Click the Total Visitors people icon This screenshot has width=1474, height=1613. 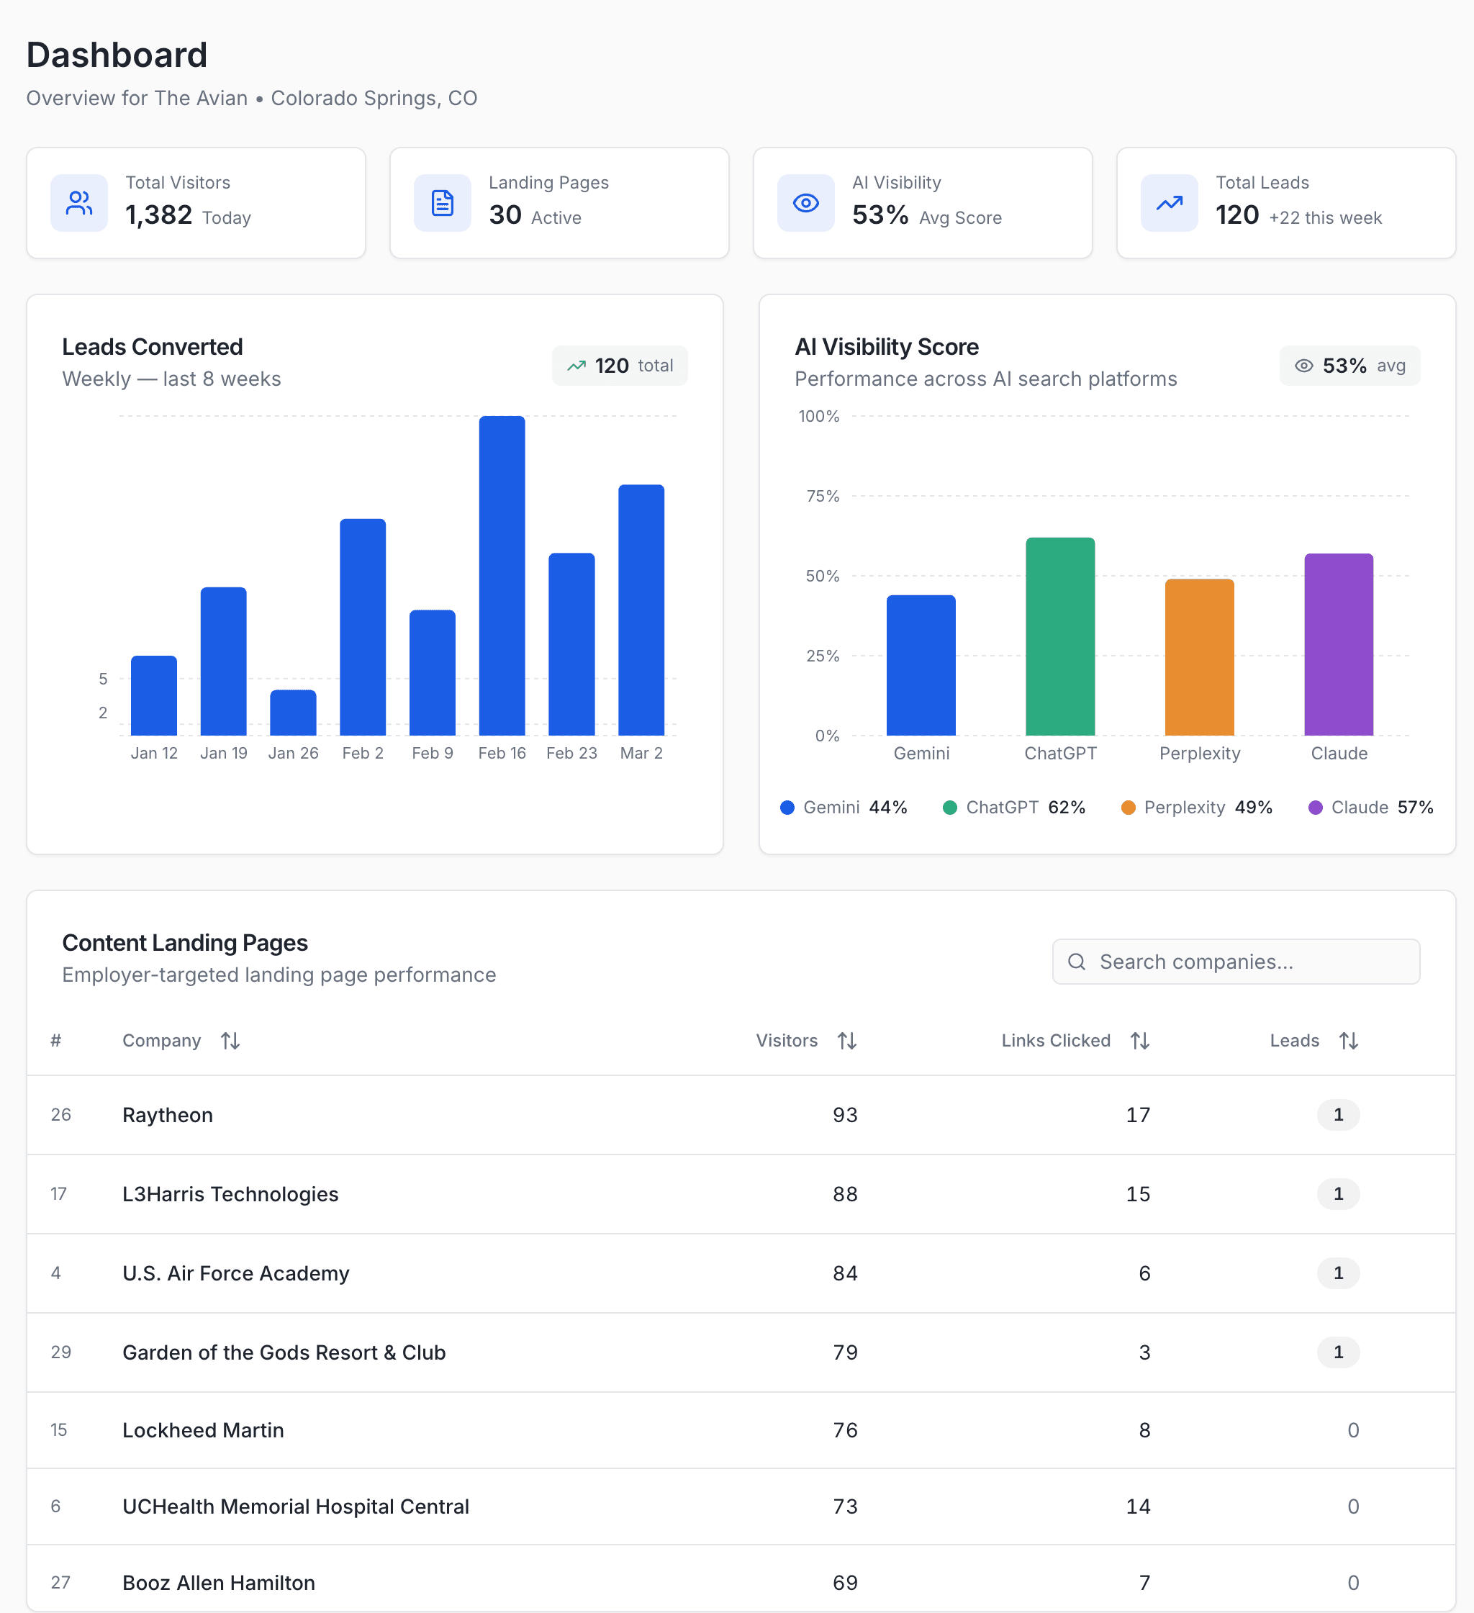[79, 202]
